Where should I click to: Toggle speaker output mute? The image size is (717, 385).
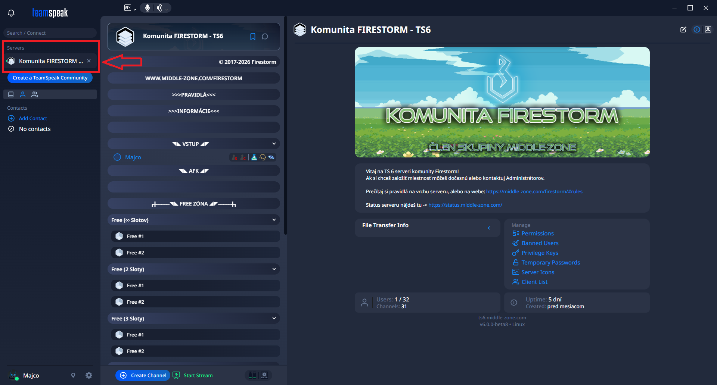point(159,8)
